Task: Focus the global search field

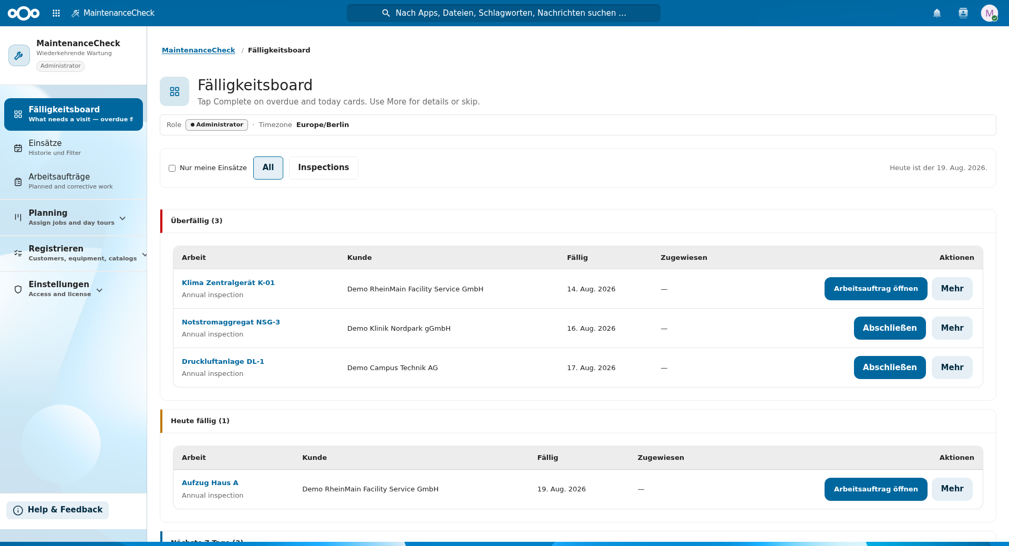Action: pos(503,13)
